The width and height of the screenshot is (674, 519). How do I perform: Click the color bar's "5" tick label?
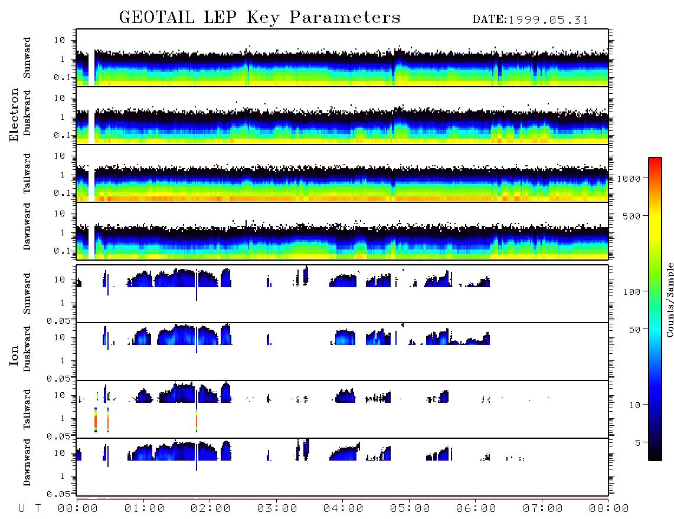(x=638, y=442)
